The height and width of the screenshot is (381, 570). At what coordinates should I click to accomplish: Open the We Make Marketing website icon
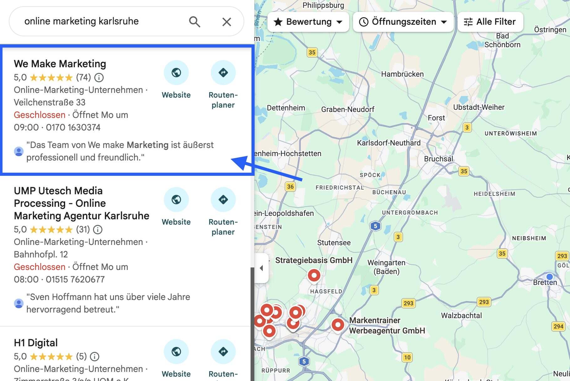(x=176, y=73)
